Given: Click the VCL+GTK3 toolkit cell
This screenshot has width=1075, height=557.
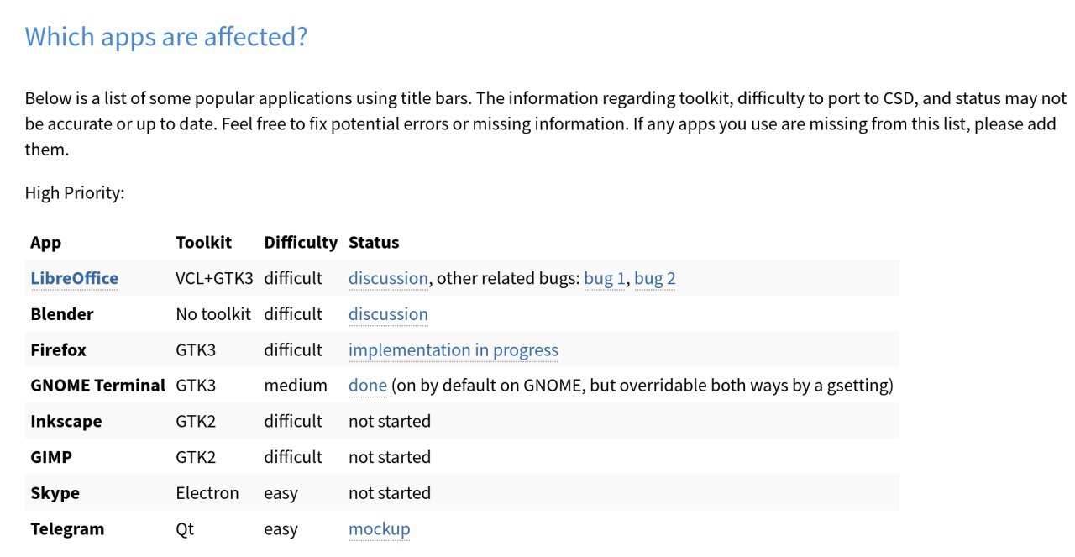Looking at the screenshot, I should tap(214, 278).
